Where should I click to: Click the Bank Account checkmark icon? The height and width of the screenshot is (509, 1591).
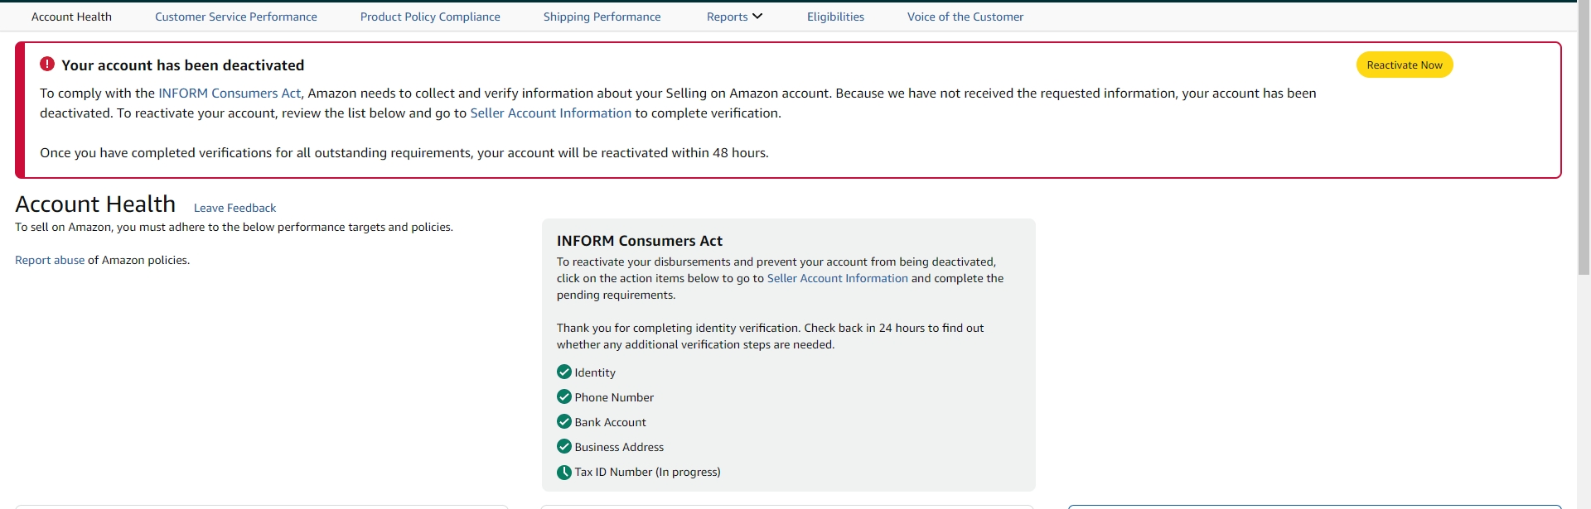564,421
